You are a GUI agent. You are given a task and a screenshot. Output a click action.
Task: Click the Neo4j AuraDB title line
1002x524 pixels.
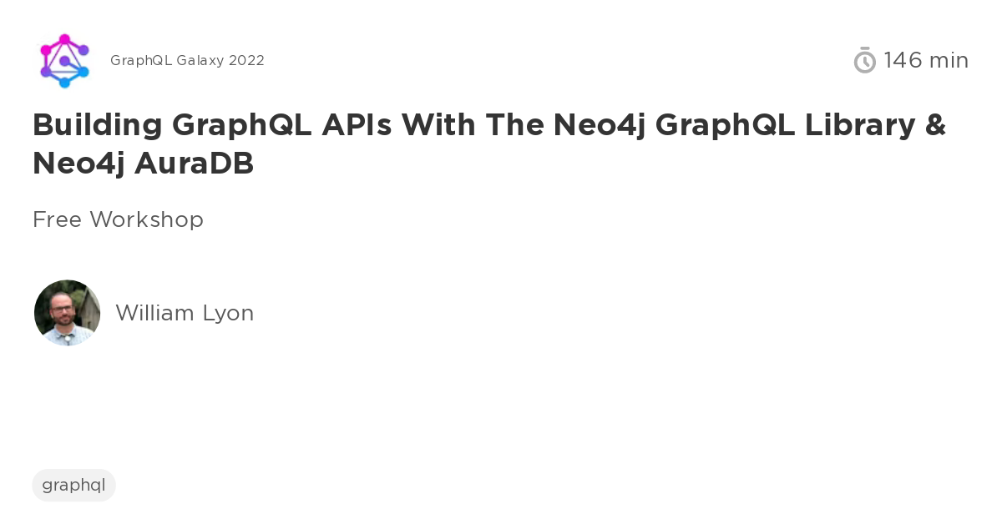click(143, 164)
